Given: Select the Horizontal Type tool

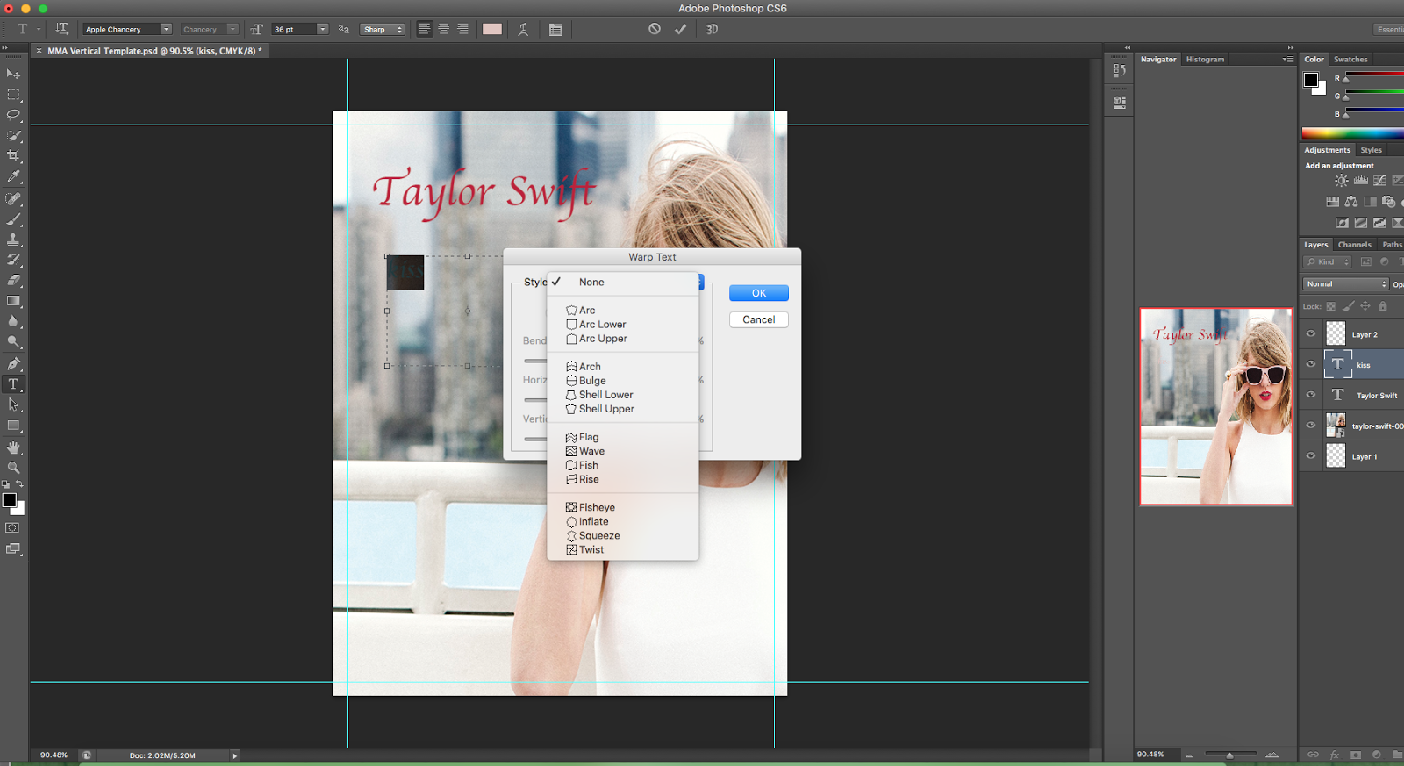Looking at the screenshot, I should pos(13,384).
